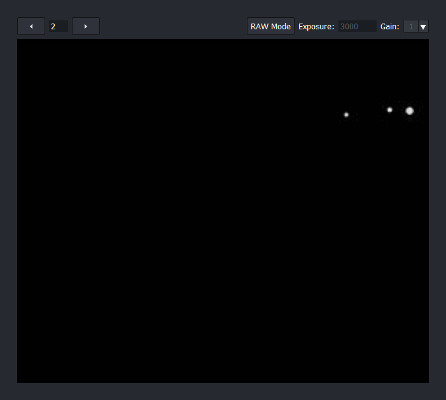Screen dimensions: 446x400
Task: Click the leftmost small bright spot
Action: point(346,115)
